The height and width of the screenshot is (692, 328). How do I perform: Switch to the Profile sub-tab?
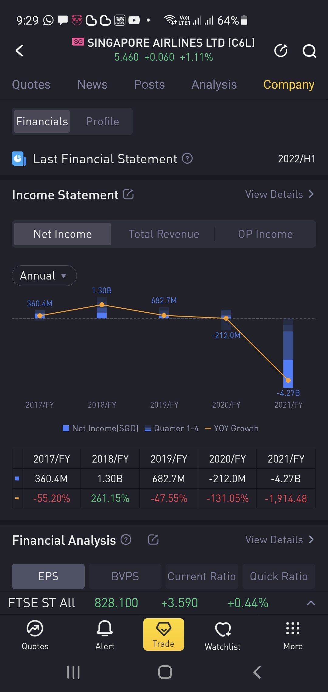point(102,121)
